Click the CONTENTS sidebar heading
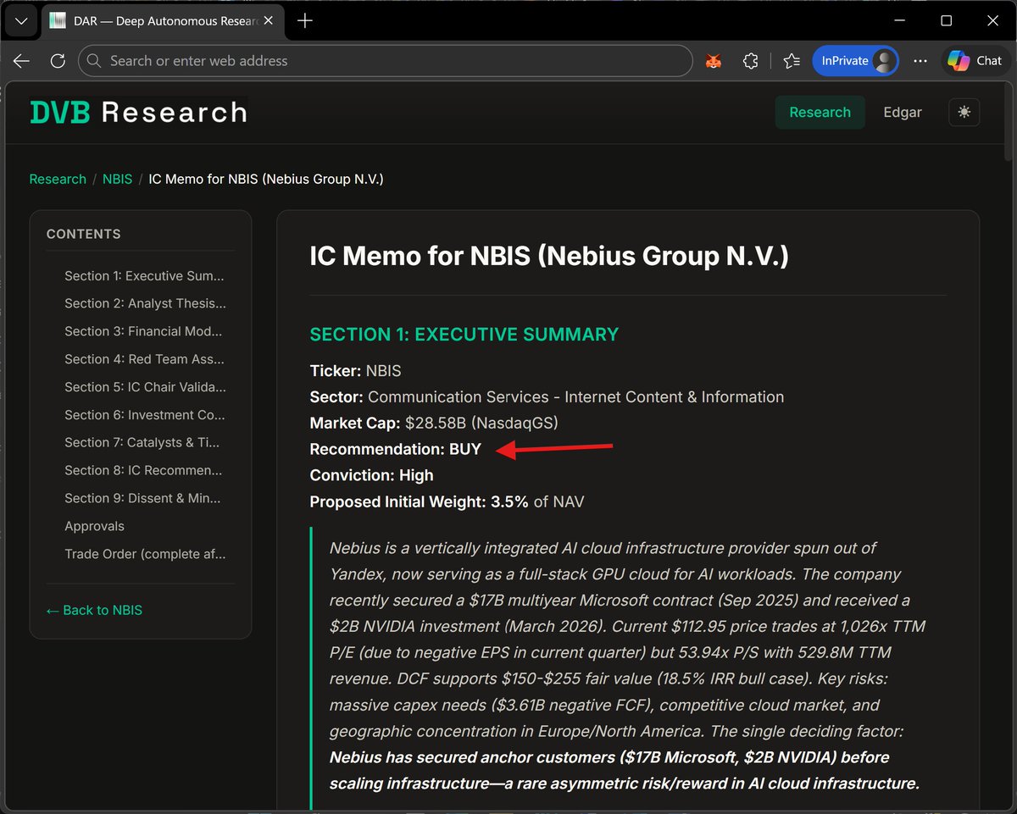1017x814 pixels. pyautogui.click(x=84, y=235)
